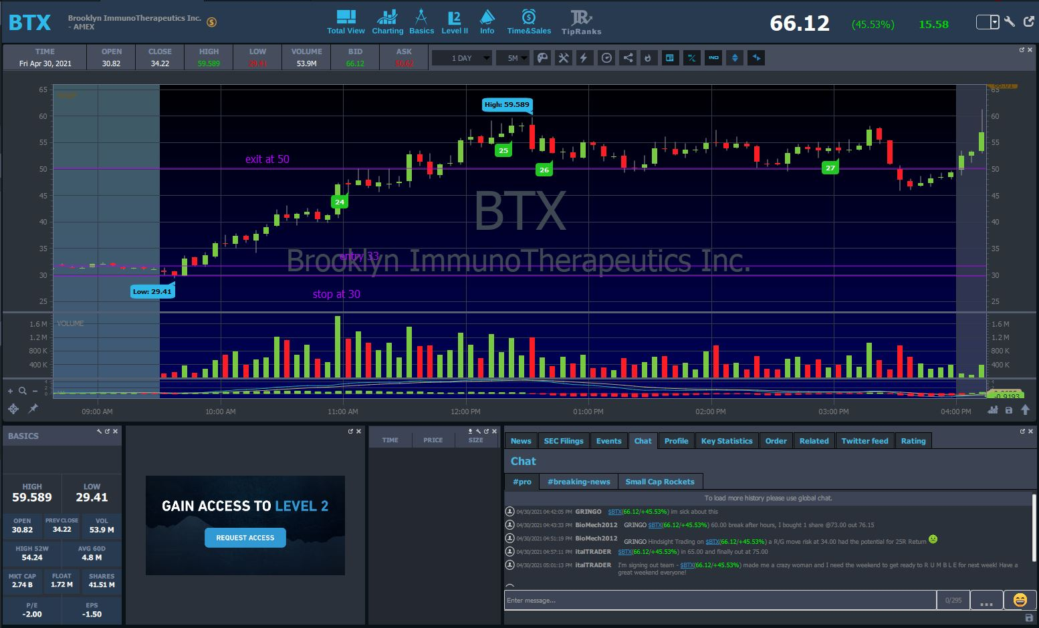Open the Basics panel wrench settings
This screenshot has width=1039, height=628.
click(x=99, y=432)
